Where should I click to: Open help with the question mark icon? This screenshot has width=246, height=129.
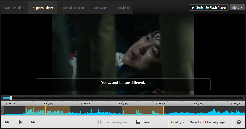click(239, 122)
